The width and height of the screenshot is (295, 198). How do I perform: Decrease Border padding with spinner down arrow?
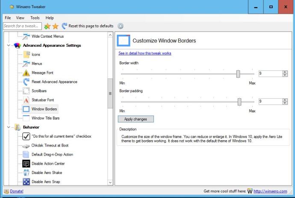pyautogui.click(x=285, y=103)
